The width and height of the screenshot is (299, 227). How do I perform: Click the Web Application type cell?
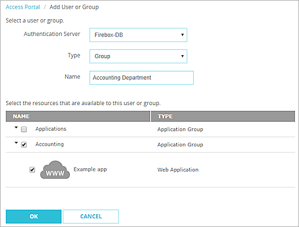(178, 170)
